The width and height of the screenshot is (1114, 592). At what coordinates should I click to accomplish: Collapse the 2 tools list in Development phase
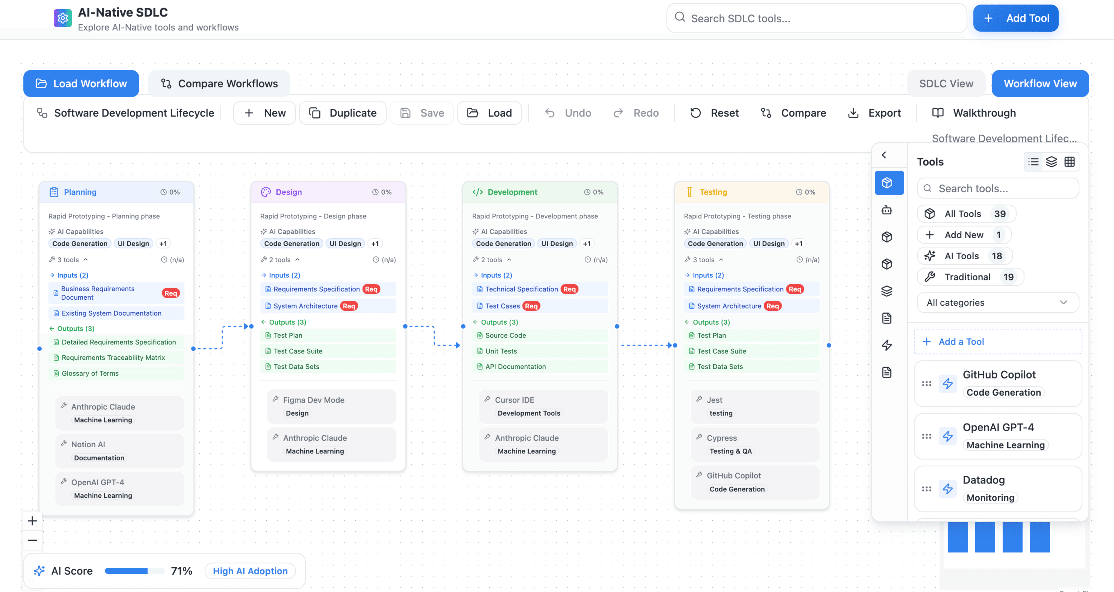pos(509,260)
